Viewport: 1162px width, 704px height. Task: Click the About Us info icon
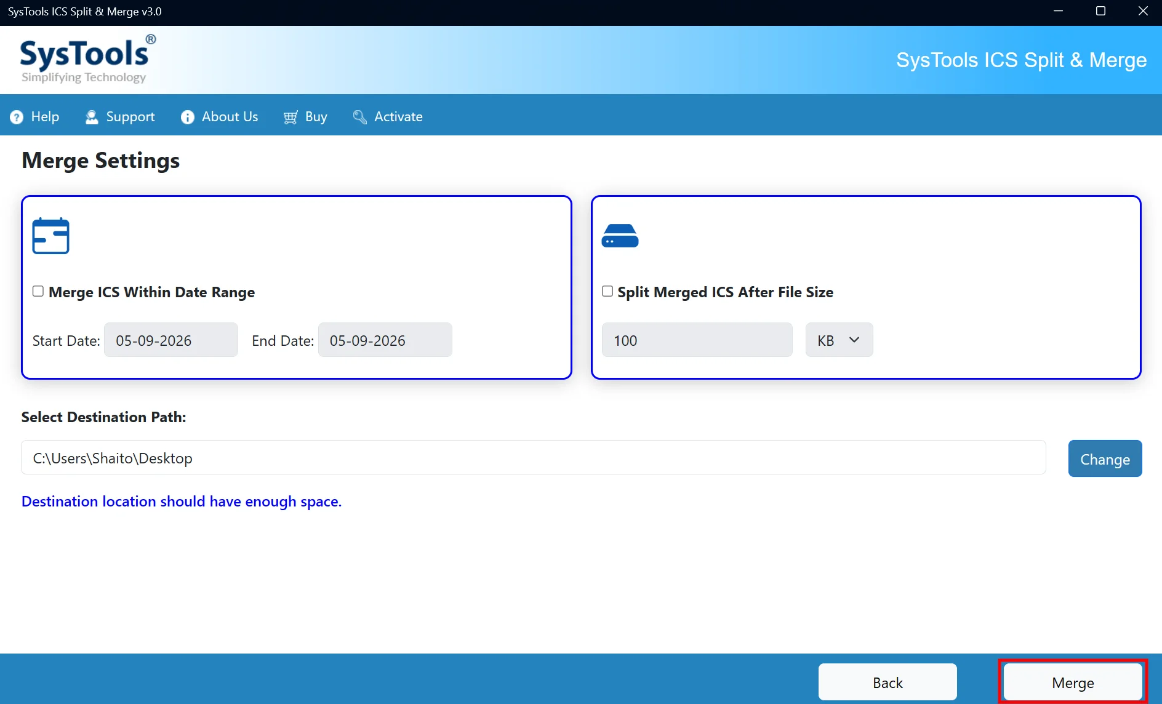tap(188, 117)
